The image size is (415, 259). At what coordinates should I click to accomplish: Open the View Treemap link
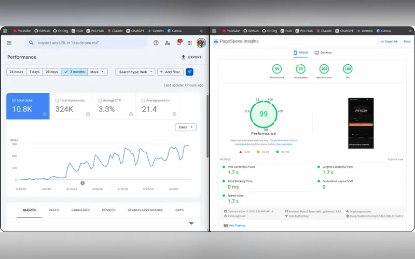(234, 225)
